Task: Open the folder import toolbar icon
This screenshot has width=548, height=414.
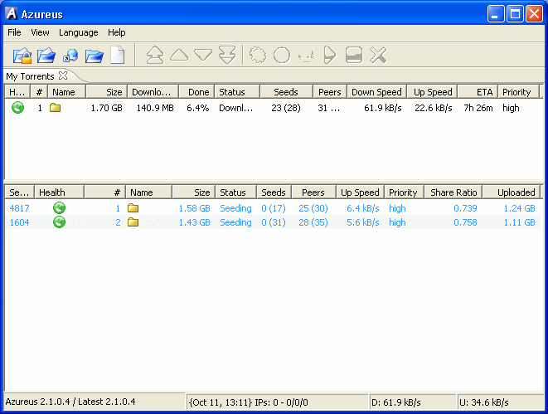Action: [x=95, y=56]
